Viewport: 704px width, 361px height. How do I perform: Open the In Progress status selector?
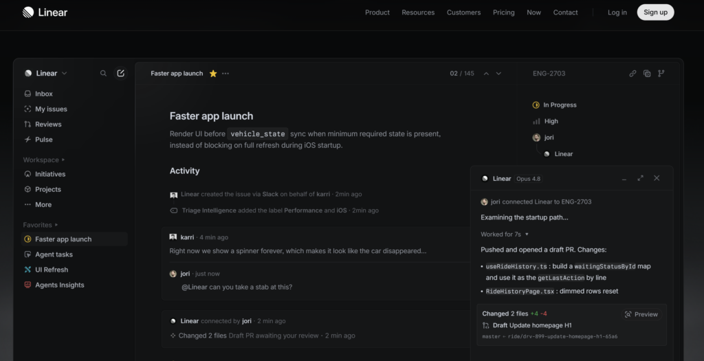(555, 105)
